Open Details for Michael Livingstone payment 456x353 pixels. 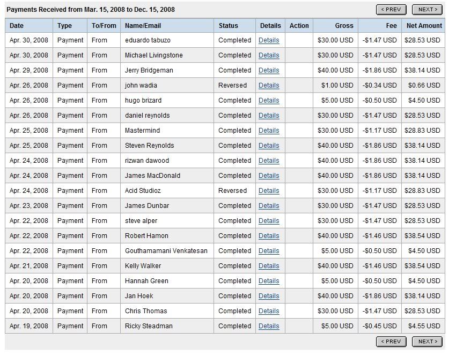coord(269,55)
